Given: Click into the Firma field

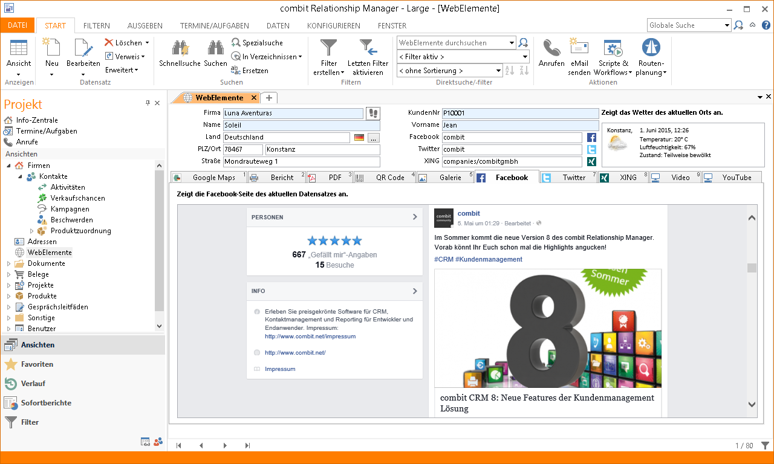Looking at the screenshot, I should click(x=293, y=113).
